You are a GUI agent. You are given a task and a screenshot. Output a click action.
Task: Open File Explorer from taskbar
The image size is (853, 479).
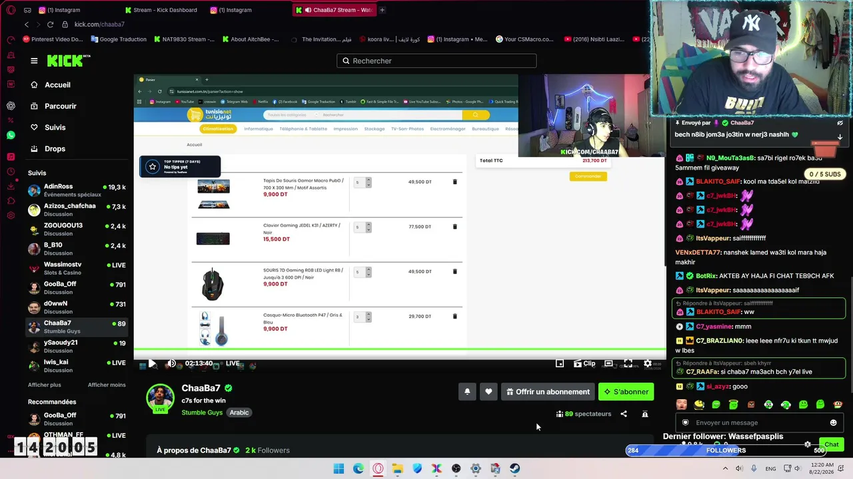pyautogui.click(x=398, y=468)
